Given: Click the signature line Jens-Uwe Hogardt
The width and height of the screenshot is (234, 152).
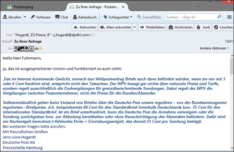Looking at the screenshot, I should [19, 137].
